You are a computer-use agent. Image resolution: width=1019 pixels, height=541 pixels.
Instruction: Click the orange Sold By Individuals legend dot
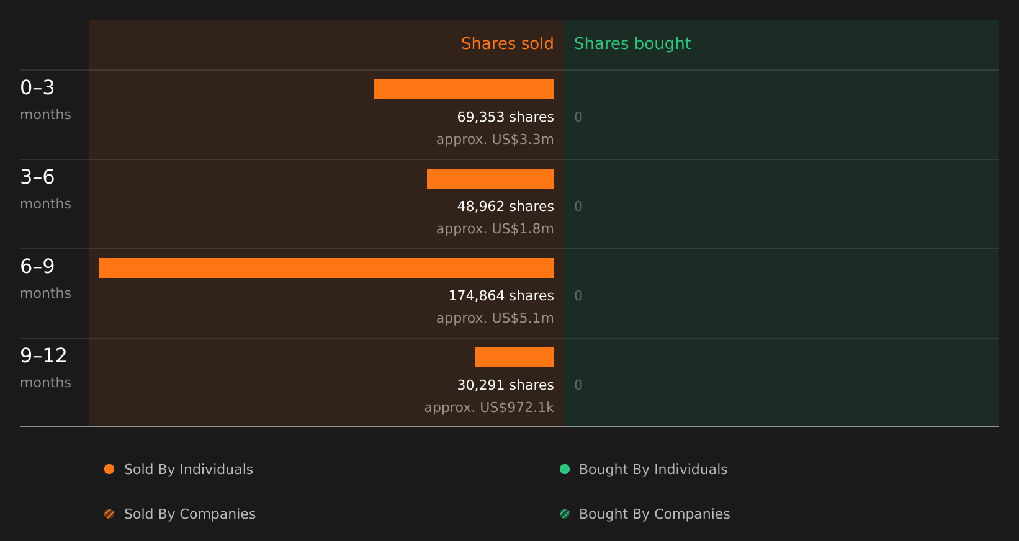point(109,469)
